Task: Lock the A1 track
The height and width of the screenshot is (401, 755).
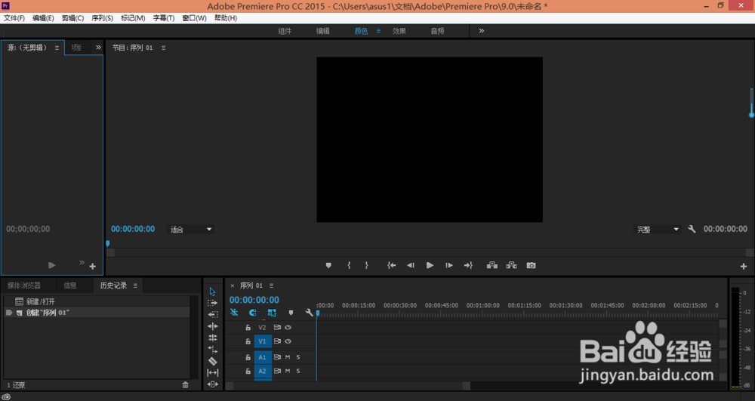Action: click(x=248, y=357)
